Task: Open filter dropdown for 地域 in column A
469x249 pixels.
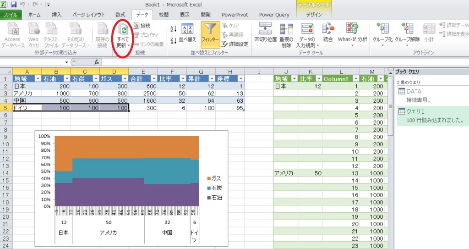Action: pos(38,79)
